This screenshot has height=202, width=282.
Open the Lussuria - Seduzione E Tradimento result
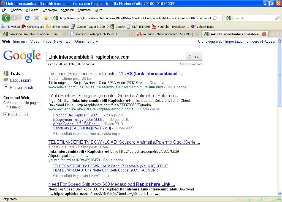116,74
